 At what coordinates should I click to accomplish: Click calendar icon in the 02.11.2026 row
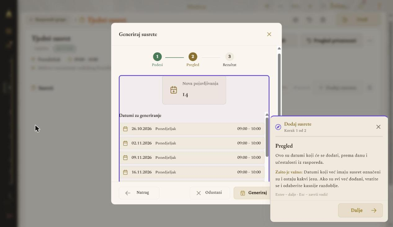[x=125, y=143]
